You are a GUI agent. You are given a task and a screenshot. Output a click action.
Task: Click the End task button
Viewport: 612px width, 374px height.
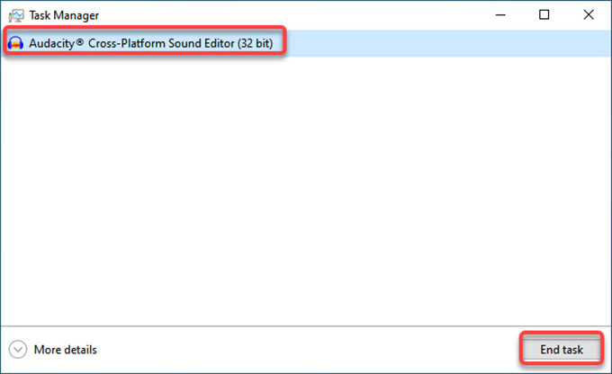point(562,350)
